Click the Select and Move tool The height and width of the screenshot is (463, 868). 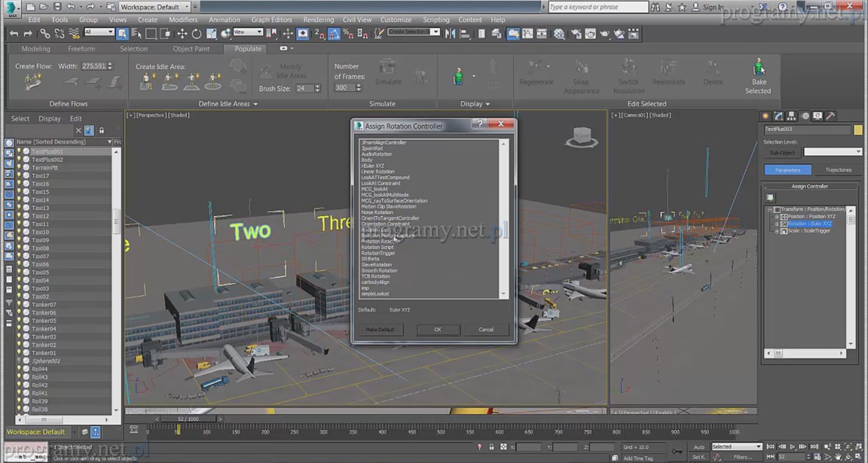pos(182,34)
